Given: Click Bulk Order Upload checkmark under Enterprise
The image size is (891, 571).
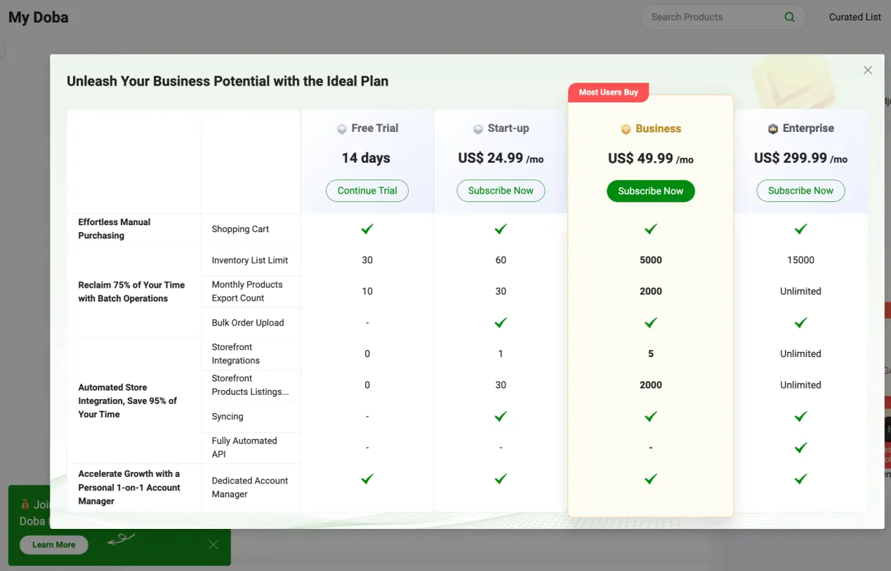Looking at the screenshot, I should click(800, 323).
